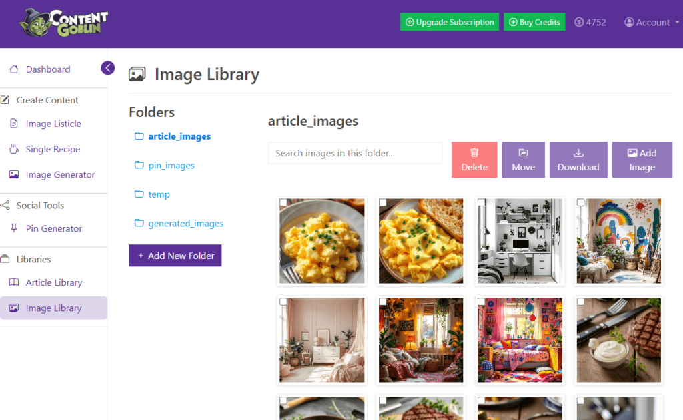Open the rainbow mural room thumbnail

(619, 241)
